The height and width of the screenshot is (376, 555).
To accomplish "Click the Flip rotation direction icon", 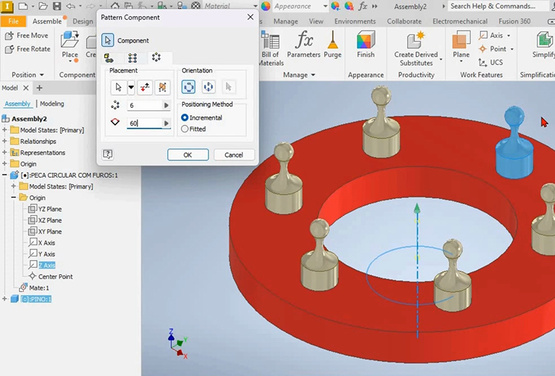I will [145, 87].
